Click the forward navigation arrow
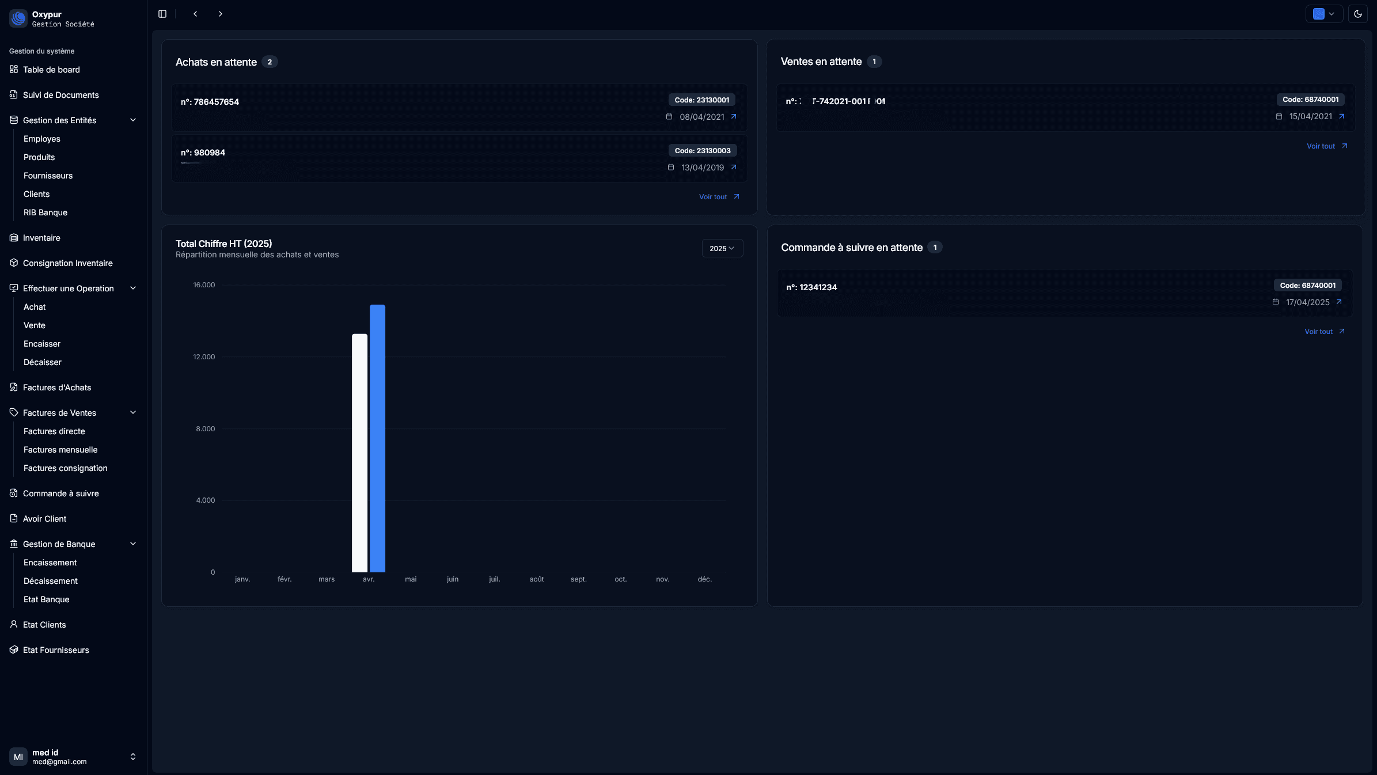The width and height of the screenshot is (1377, 775). point(220,14)
